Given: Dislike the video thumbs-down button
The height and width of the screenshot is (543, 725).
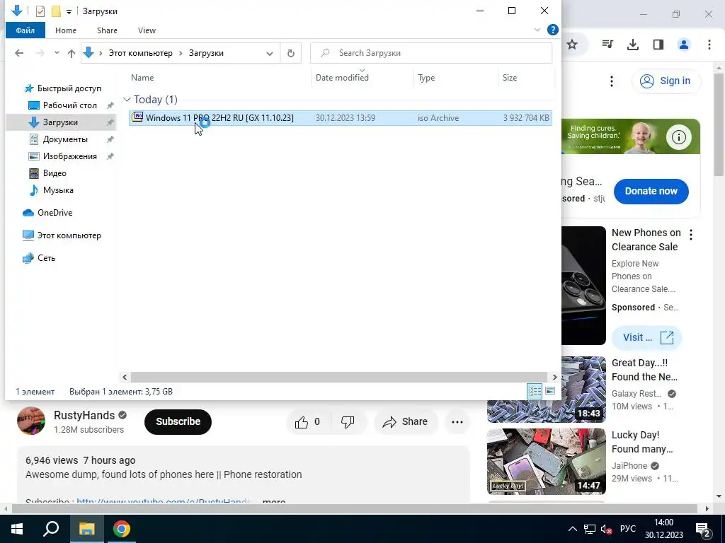Looking at the screenshot, I should 348,421.
